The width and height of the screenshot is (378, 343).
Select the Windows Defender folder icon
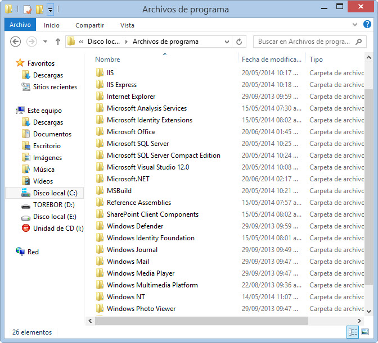(100, 226)
